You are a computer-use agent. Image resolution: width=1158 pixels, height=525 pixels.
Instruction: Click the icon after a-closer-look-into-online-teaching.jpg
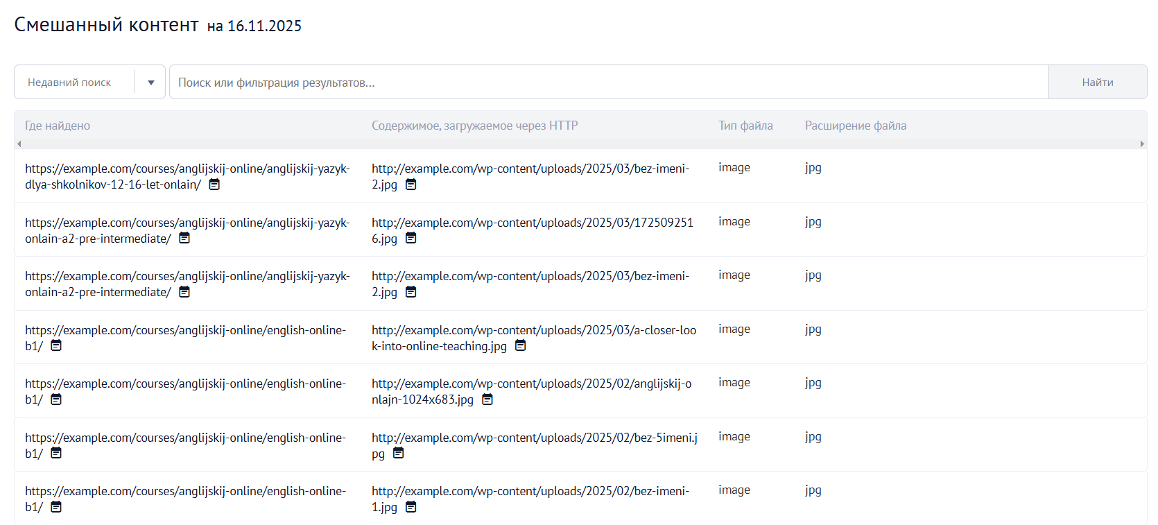point(521,345)
